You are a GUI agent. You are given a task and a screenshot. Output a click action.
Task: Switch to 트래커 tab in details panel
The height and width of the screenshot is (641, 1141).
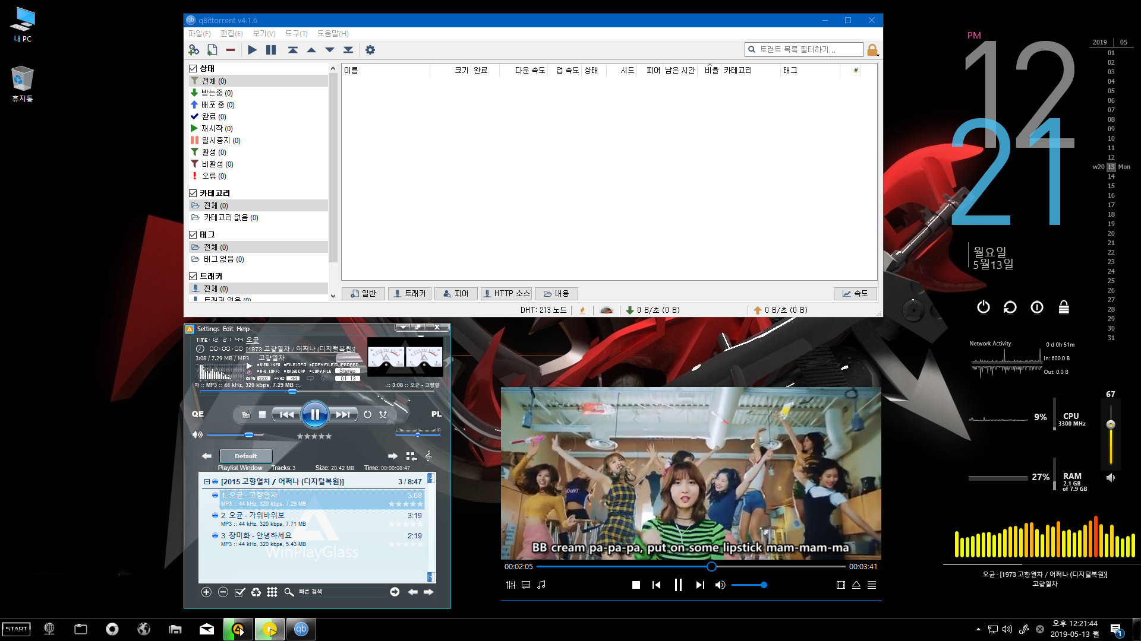point(410,293)
